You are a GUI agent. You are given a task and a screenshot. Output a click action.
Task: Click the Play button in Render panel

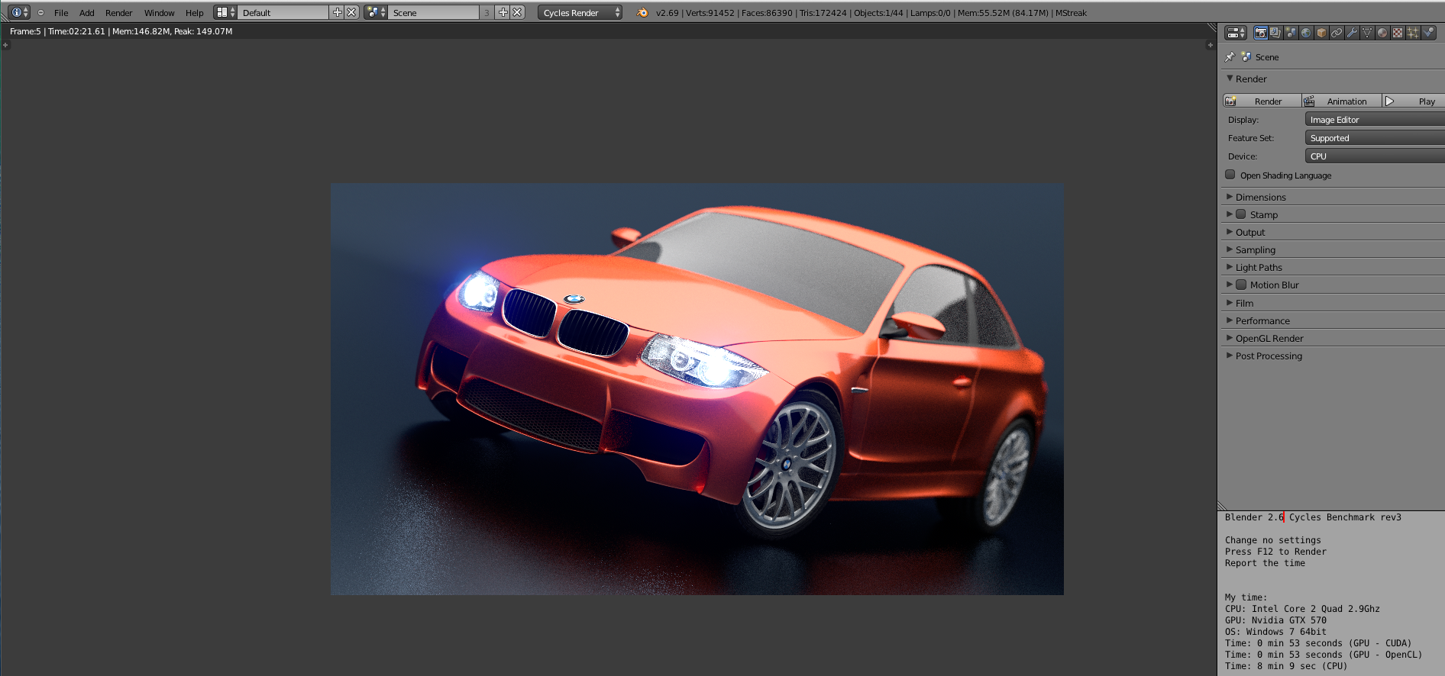pyautogui.click(x=1414, y=101)
